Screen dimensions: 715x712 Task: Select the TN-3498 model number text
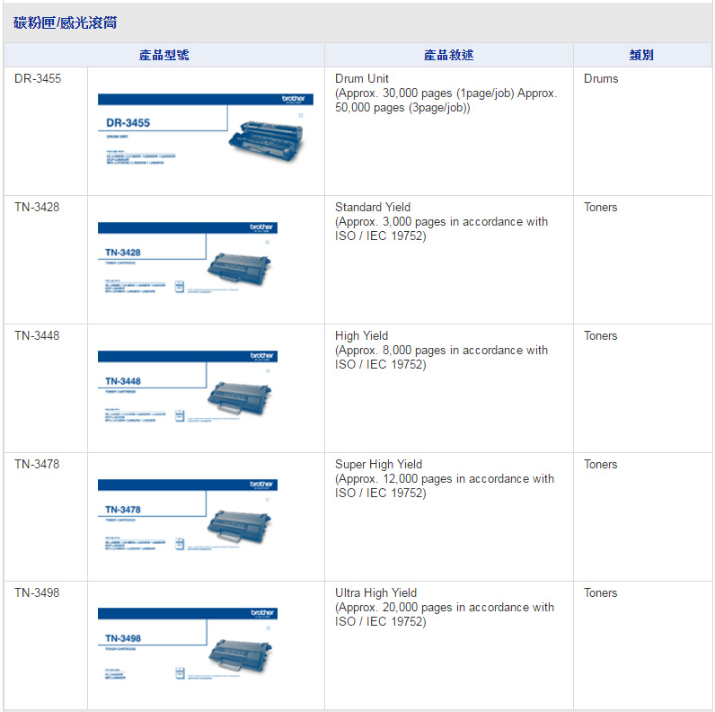37,592
